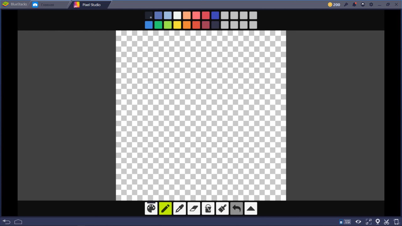
Task: Open the location pin tool
Action: click(x=378, y=222)
